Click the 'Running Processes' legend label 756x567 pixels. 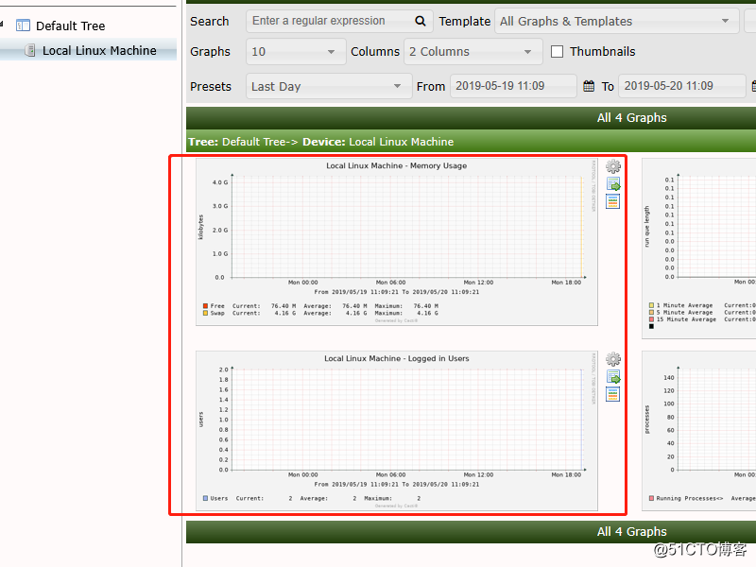click(x=690, y=498)
